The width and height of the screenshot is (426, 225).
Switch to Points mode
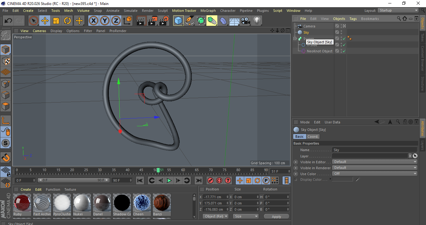pyautogui.click(x=6, y=84)
